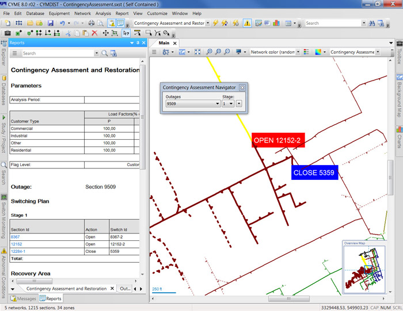Open the Analysis menu
The image size is (403, 311).
[103, 13]
